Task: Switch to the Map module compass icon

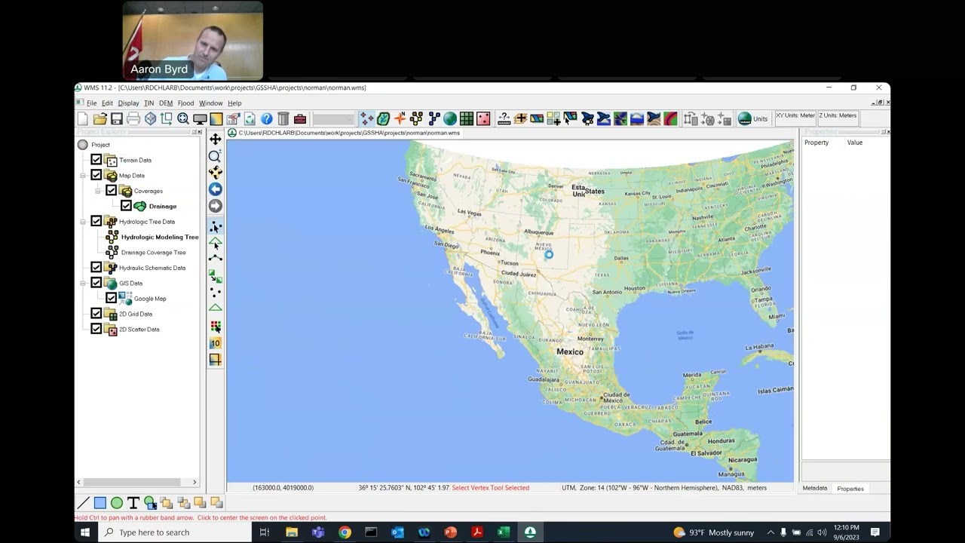Action: (400, 118)
